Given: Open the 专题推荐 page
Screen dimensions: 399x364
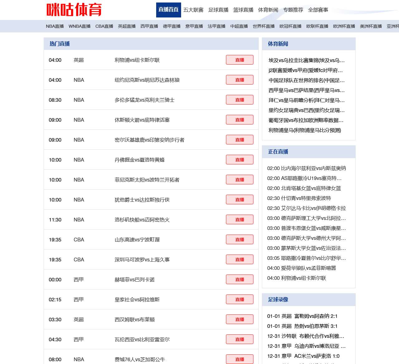Looking at the screenshot, I should click(x=293, y=10).
